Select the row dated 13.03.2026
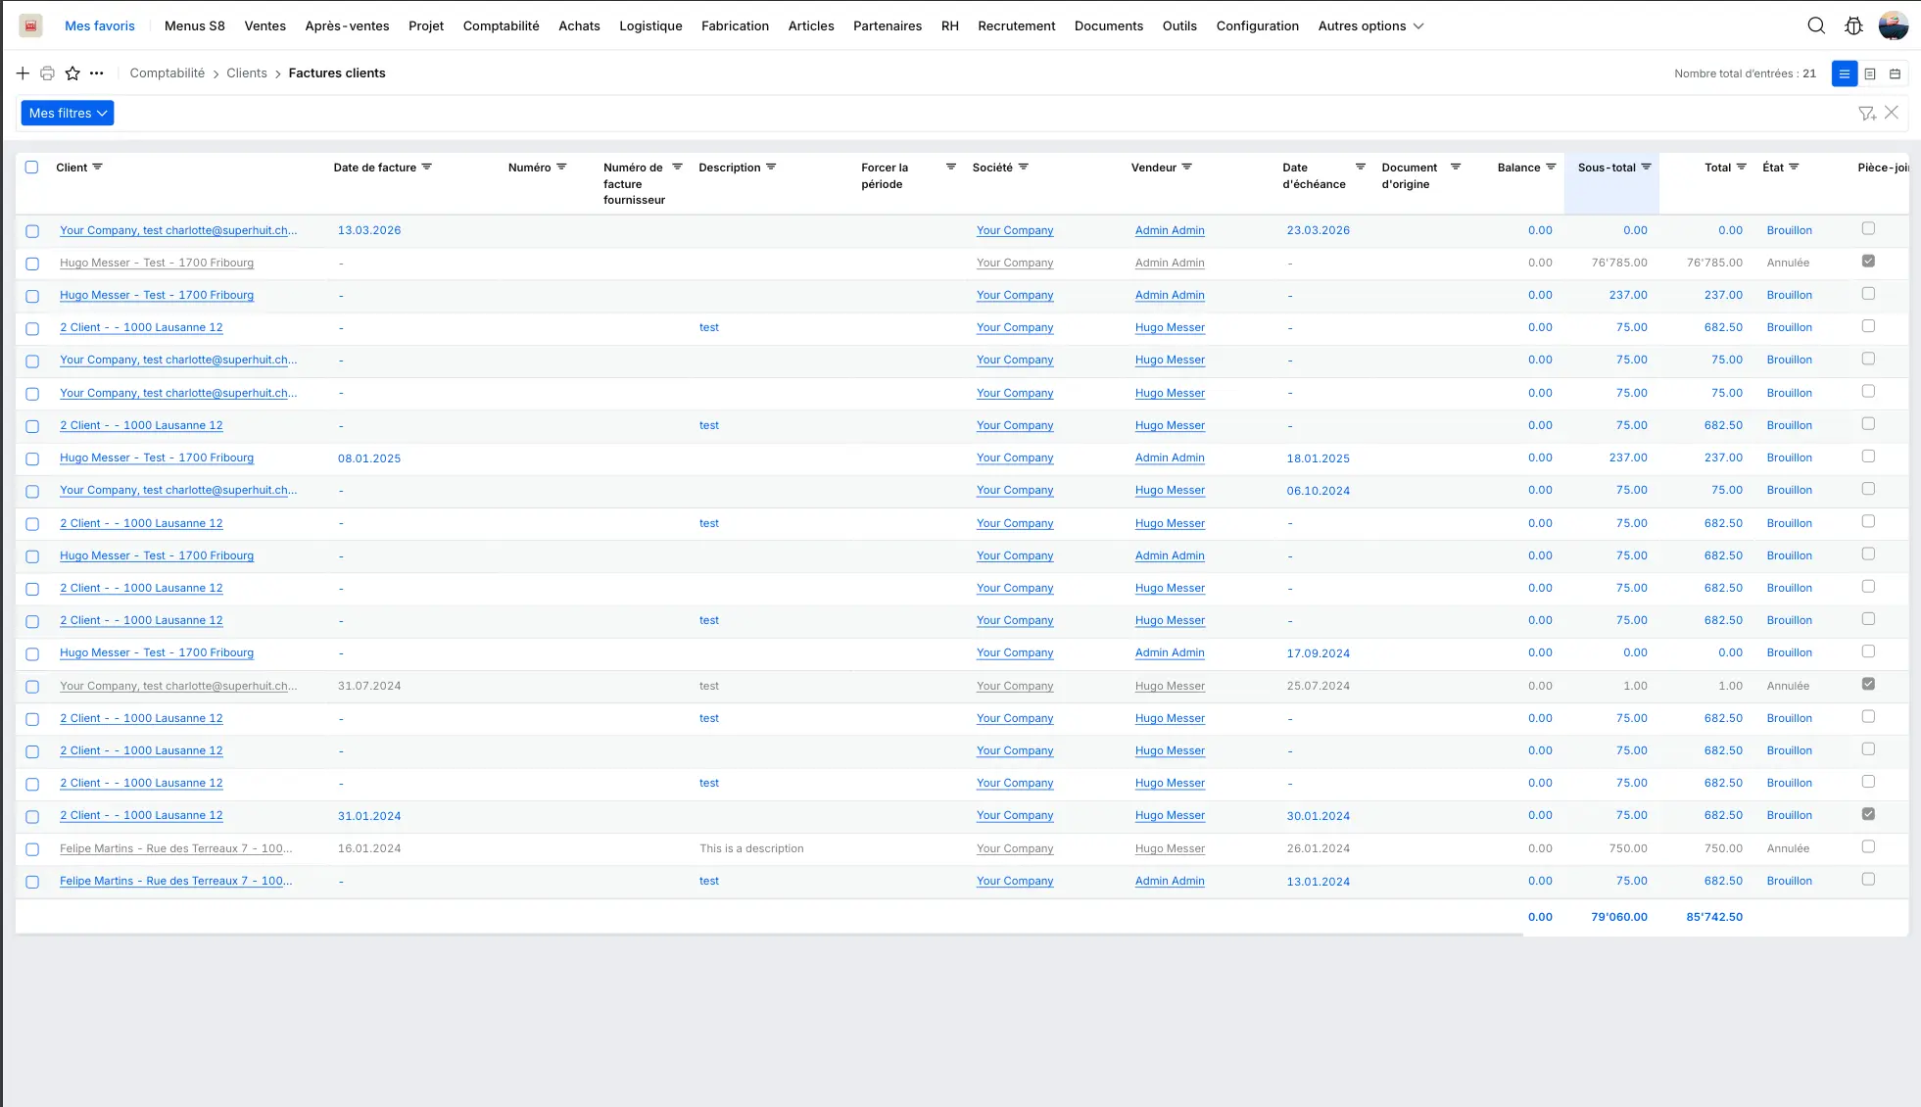Screen dimensions: 1921x1107 [32, 231]
